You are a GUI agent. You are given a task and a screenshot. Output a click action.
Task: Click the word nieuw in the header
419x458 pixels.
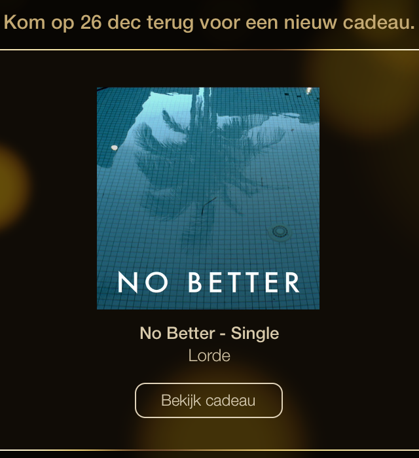click(310, 22)
